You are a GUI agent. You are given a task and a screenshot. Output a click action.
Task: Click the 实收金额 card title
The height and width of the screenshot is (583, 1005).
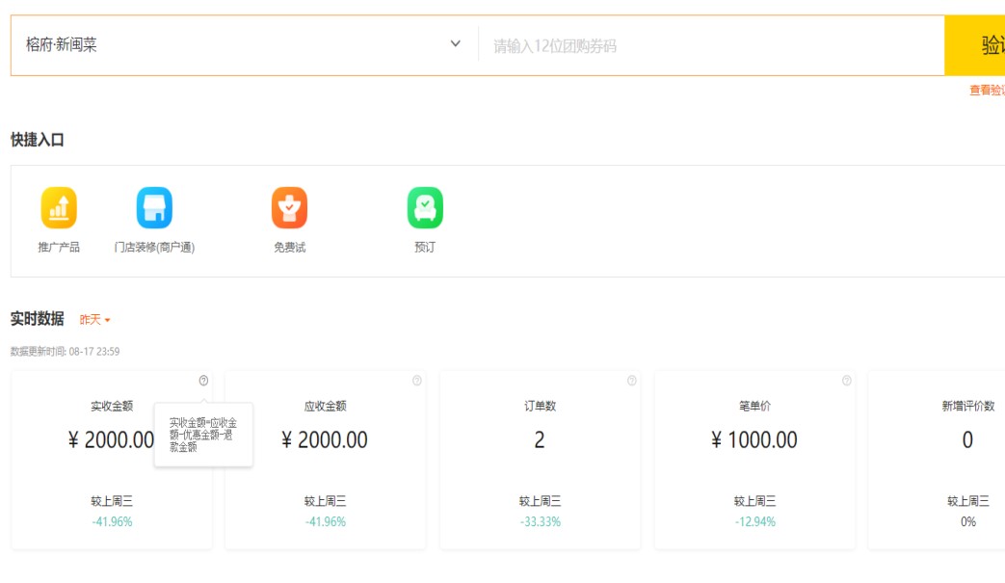coord(112,407)
